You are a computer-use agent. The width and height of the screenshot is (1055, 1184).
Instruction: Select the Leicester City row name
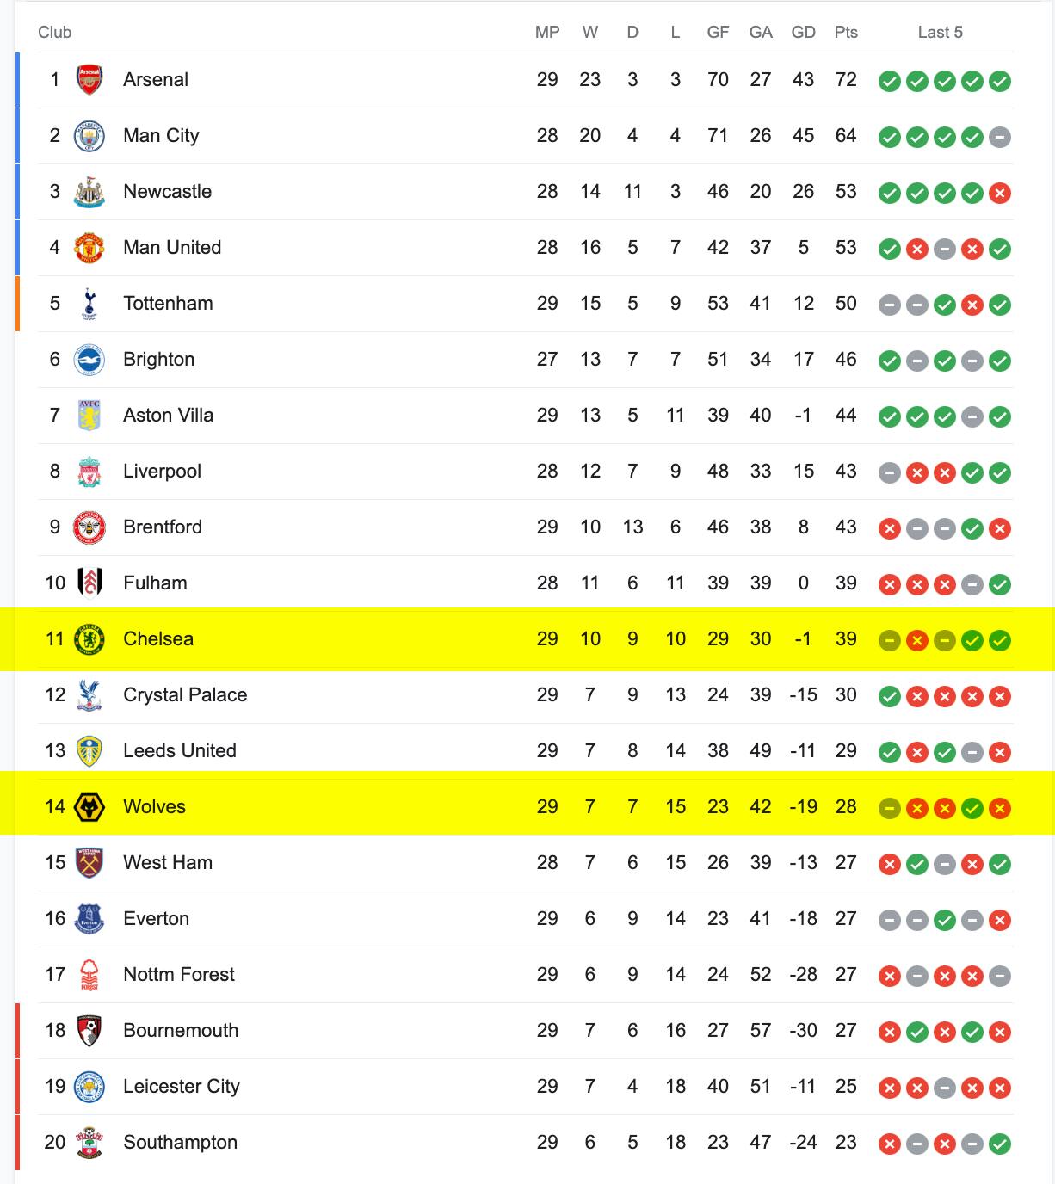tap(182, 1087)
